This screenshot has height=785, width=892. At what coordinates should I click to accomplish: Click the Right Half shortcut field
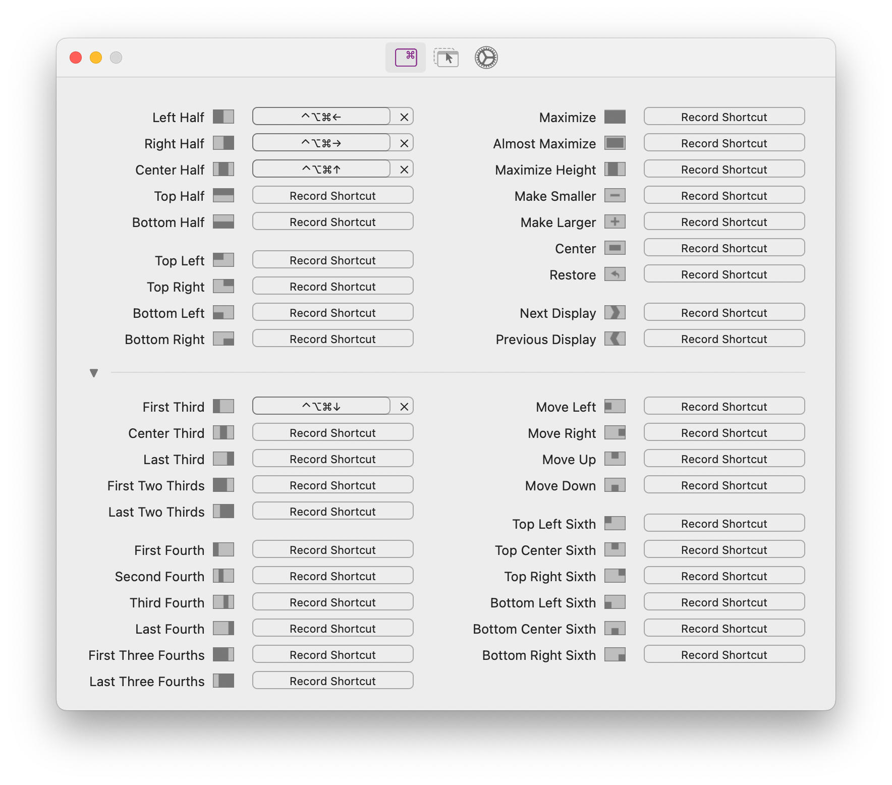[x=321, y=143]
